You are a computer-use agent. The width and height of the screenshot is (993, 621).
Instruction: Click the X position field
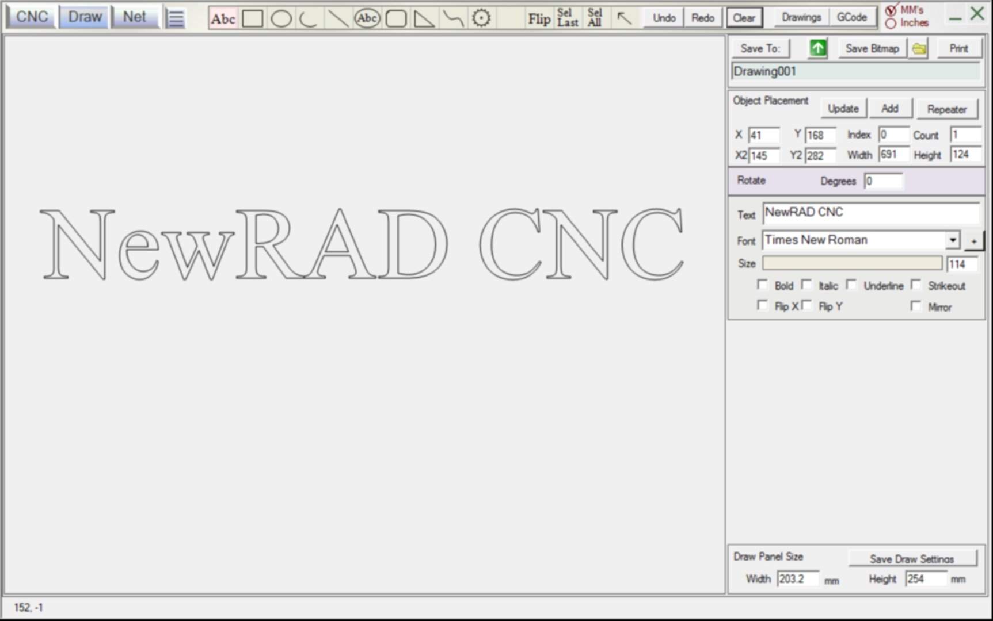(764, 135)
